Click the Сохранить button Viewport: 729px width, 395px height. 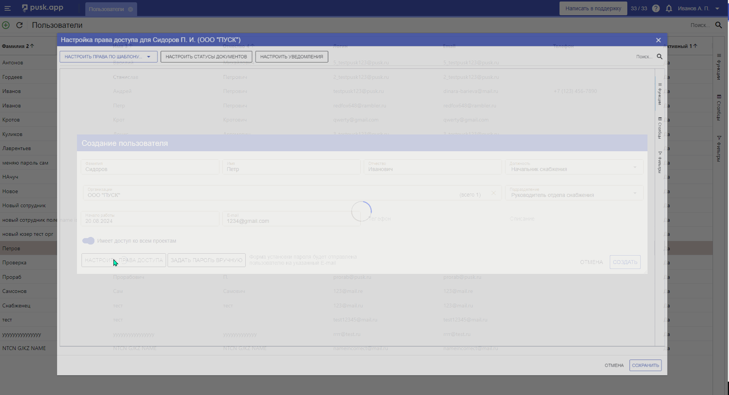(645, 365)
